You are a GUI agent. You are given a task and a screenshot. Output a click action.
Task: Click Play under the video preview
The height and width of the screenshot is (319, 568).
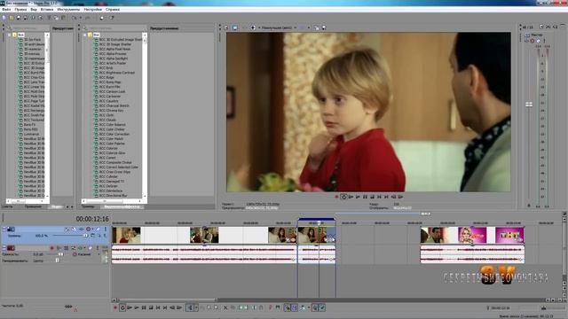[358, 197]
